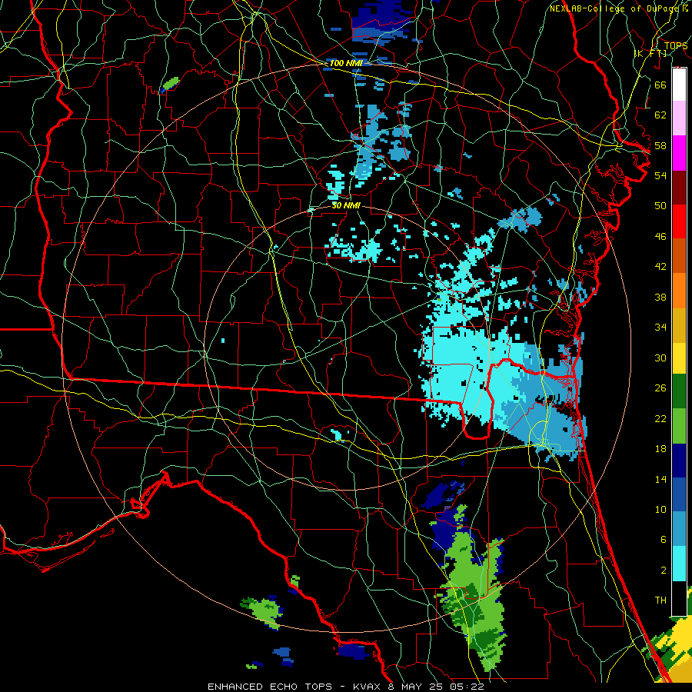Click the '50 NMI' range ring label

(x=346, y=205)
